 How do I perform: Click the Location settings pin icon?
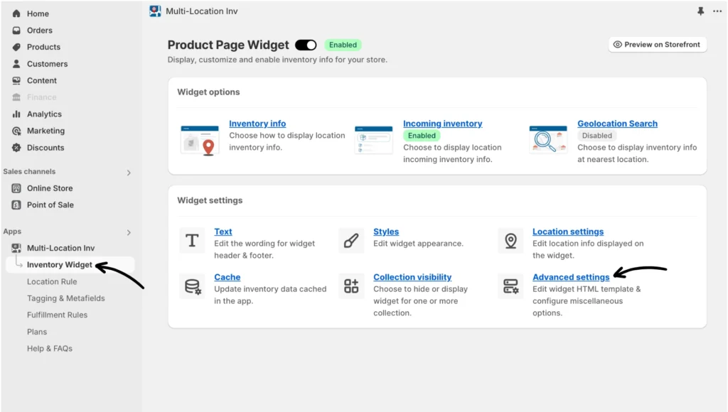510,241
